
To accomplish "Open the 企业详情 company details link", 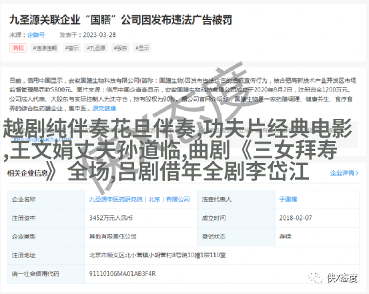I will click(x=344, y=173).
